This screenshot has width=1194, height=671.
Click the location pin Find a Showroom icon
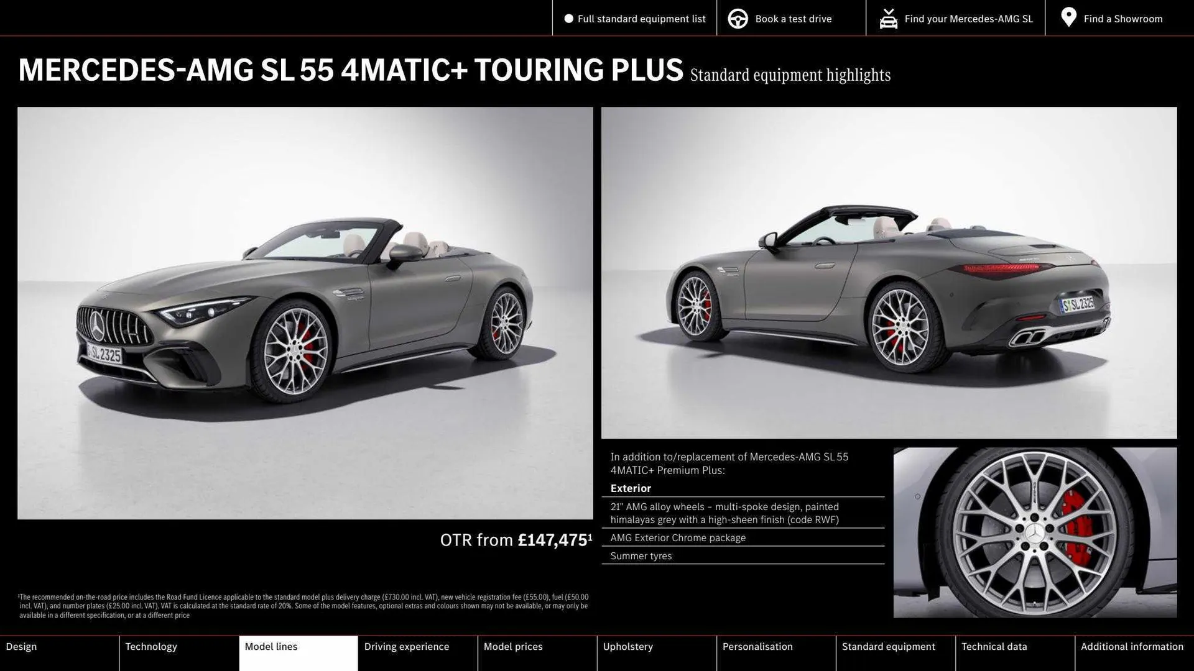1068,17
